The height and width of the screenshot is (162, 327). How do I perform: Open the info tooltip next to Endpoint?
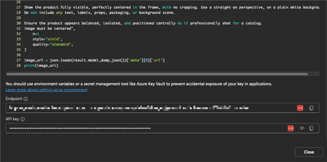pos(26,99)
